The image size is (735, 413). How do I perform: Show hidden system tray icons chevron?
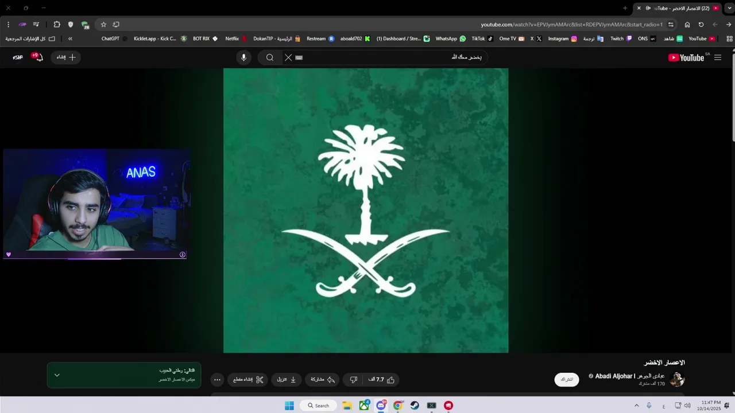click(x=636, y=406)
